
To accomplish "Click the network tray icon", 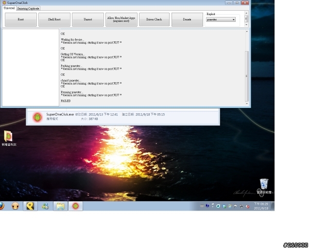I will point(242,206).
